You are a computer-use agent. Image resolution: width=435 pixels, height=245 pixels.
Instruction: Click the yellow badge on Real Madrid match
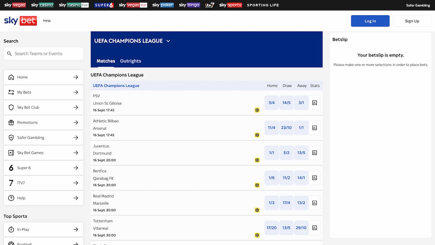[x=257, y=210]
